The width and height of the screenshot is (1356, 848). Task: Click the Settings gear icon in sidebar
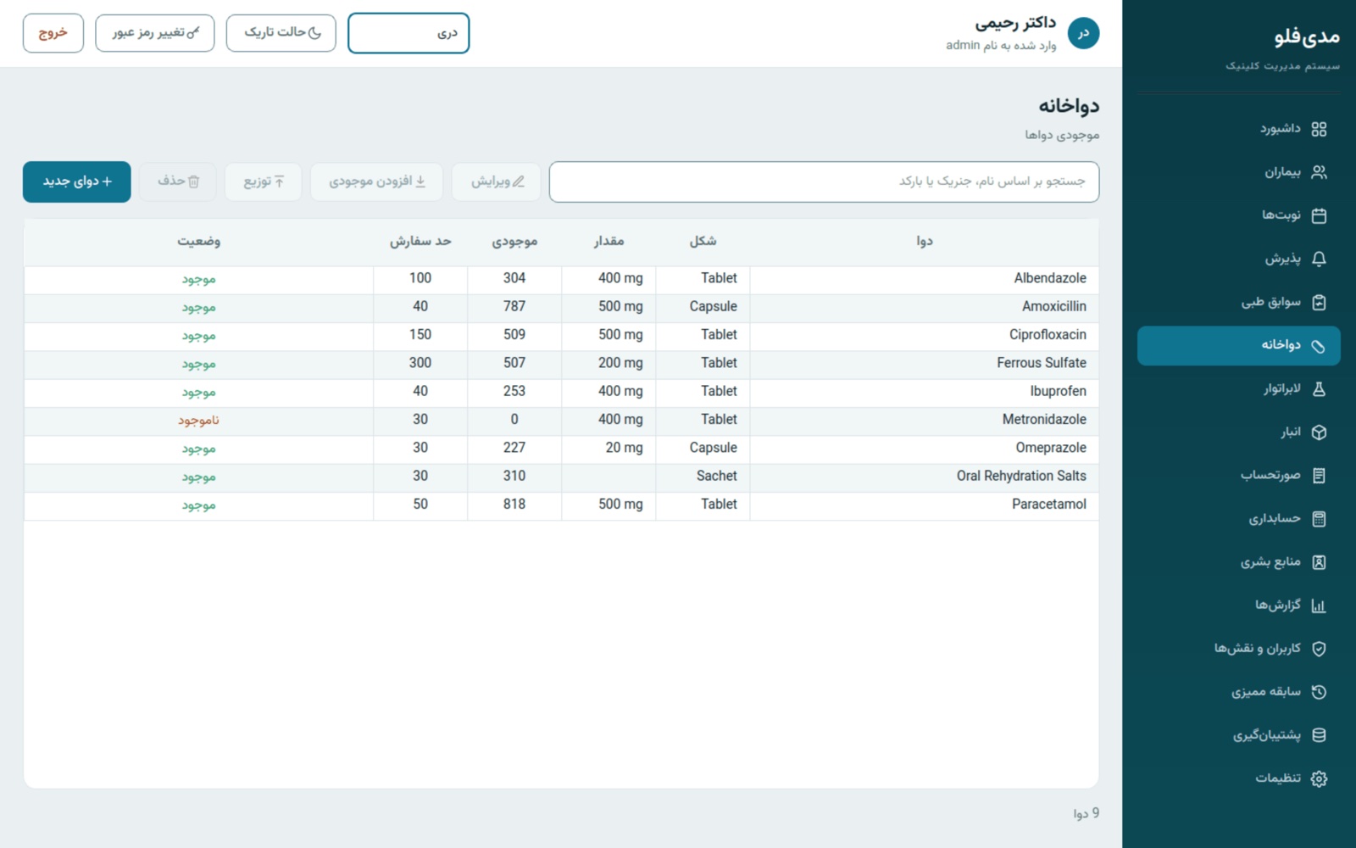[x=1319, y=778]
